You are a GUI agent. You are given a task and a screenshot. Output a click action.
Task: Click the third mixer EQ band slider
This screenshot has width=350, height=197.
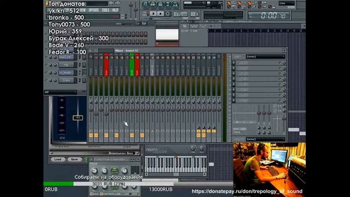coord(269,113)
